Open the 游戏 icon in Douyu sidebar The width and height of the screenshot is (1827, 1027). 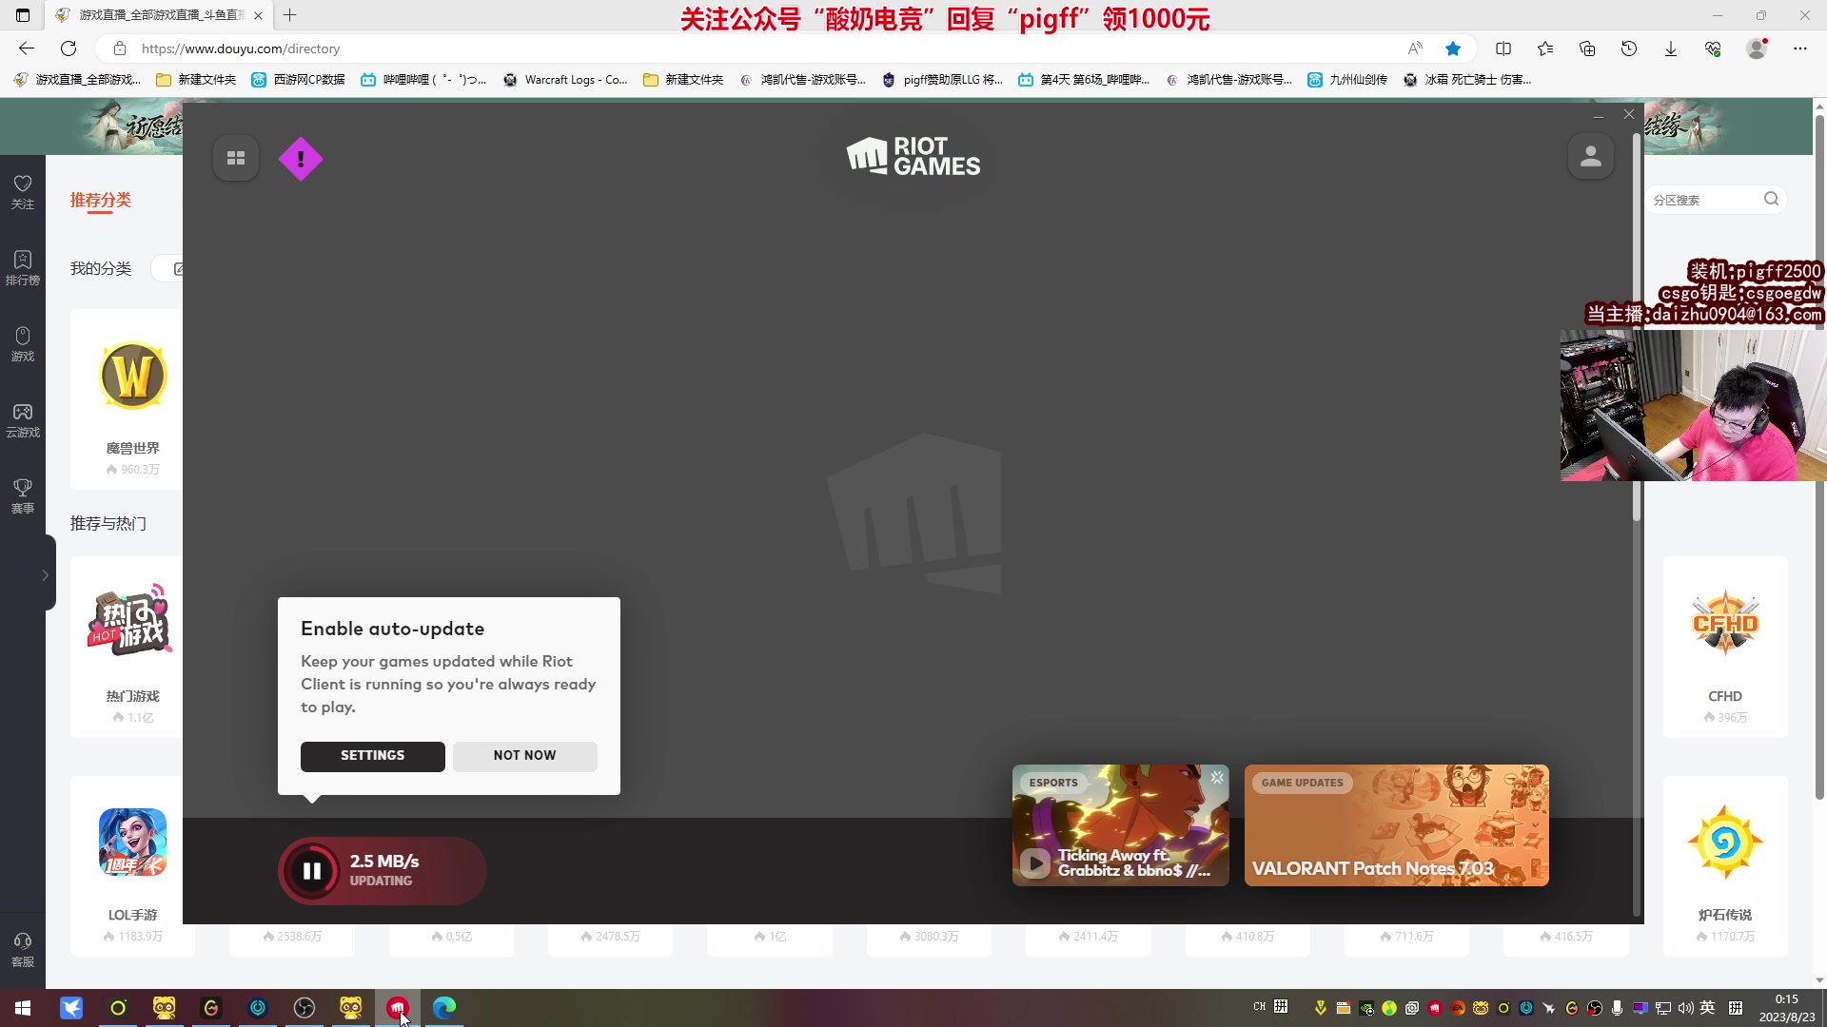coord(23,343)
